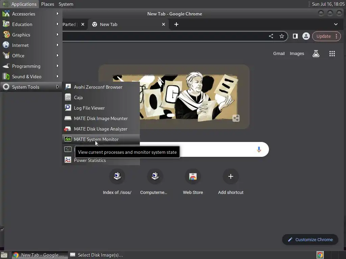Expand the Graphics submenu arrow
This screenshot has width=346, height=259.
[x=57, y=35]
